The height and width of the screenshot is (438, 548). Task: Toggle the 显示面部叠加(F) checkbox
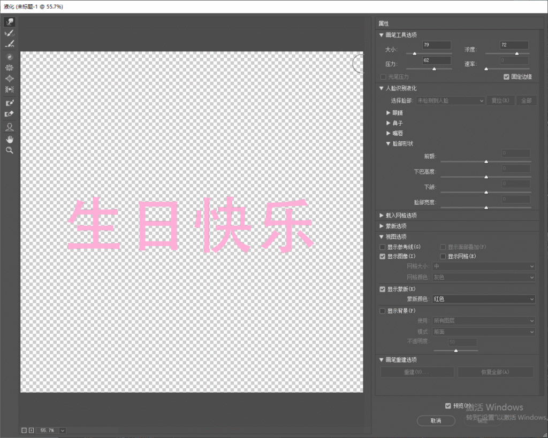(x=443, y=247)
